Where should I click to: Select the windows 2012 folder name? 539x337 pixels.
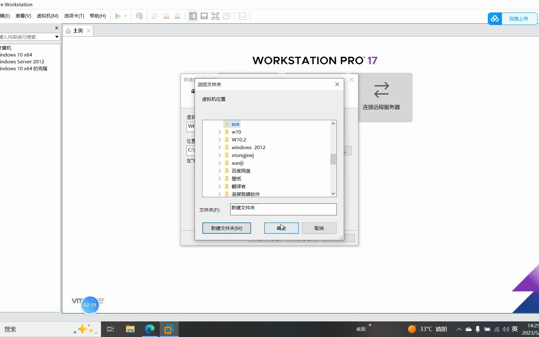coord(248,148)
